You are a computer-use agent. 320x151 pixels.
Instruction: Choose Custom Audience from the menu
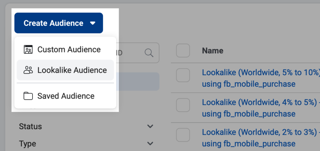click(69, 50)
